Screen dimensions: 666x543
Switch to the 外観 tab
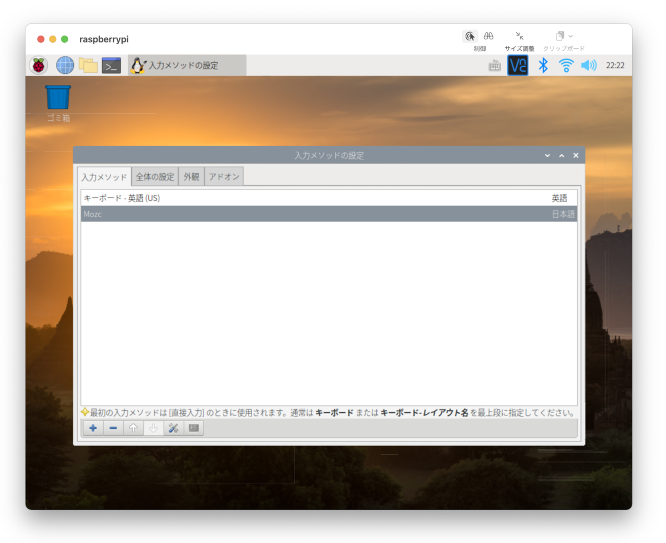[x=191, y=177]
